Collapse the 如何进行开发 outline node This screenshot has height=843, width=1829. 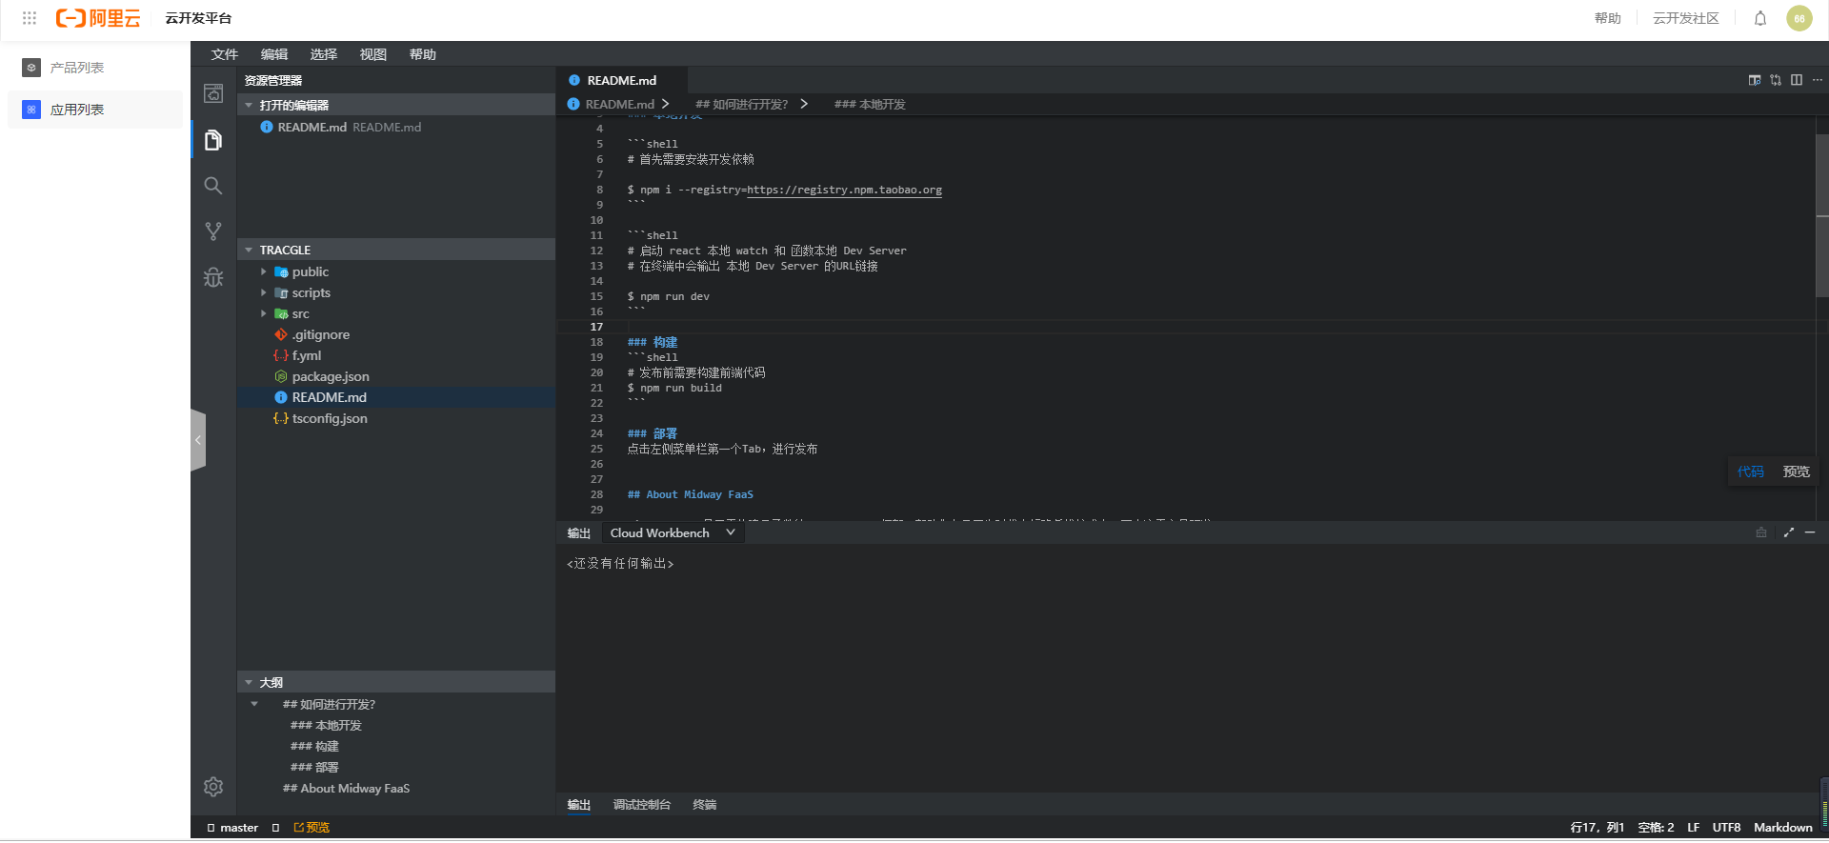click(x=254, y=704)
